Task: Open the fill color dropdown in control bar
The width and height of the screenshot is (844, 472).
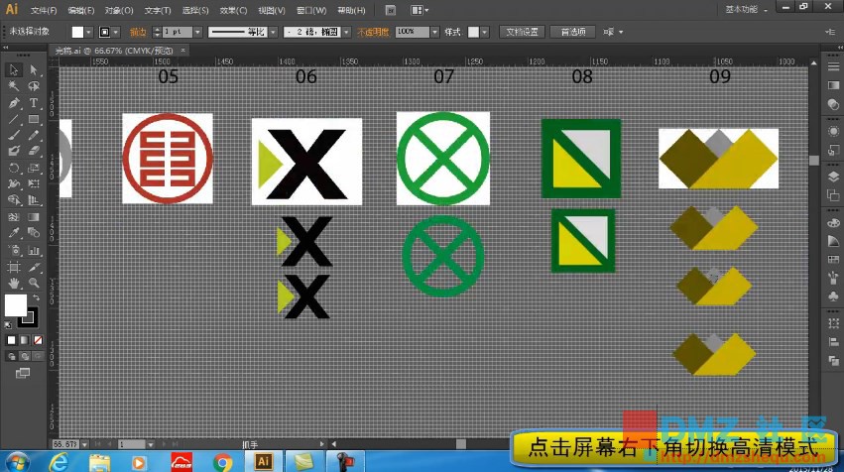Action: [89, 33]
